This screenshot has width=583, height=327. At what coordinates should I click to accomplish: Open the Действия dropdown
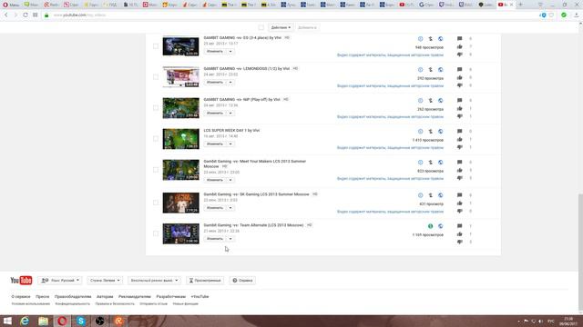pos(281,27)
